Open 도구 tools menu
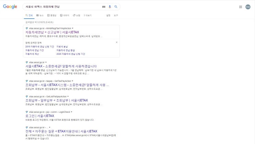This screenshot has width=255, height=144. (x=116, y=15)
